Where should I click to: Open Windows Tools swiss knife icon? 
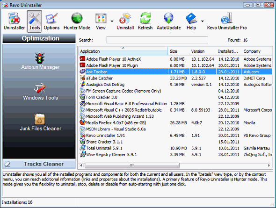coord(40,88)
